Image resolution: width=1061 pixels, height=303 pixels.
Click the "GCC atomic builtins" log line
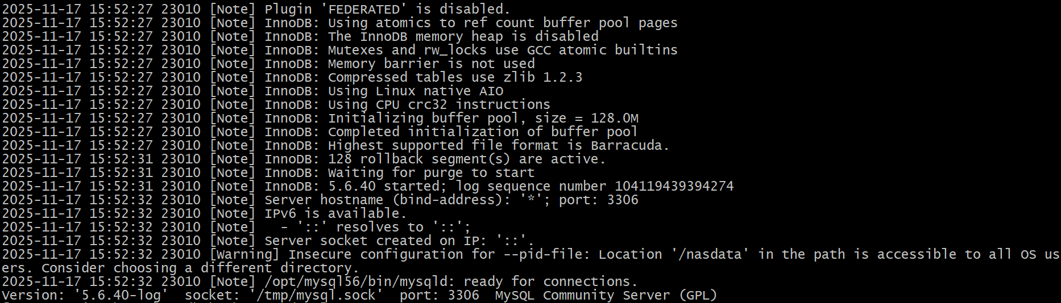(x=339, y=51)
